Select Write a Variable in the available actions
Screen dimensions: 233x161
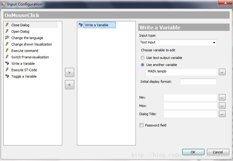click(23, 64)
